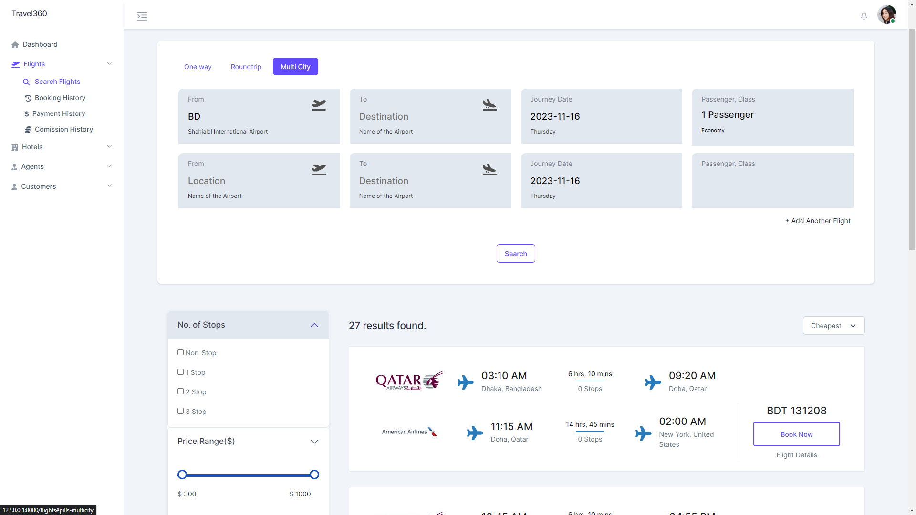Open the user profile avatar

(x=886, y=14)
